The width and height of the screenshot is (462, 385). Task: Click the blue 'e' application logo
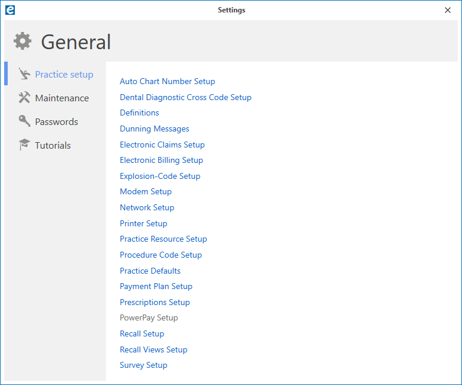[x=10, y=10]
